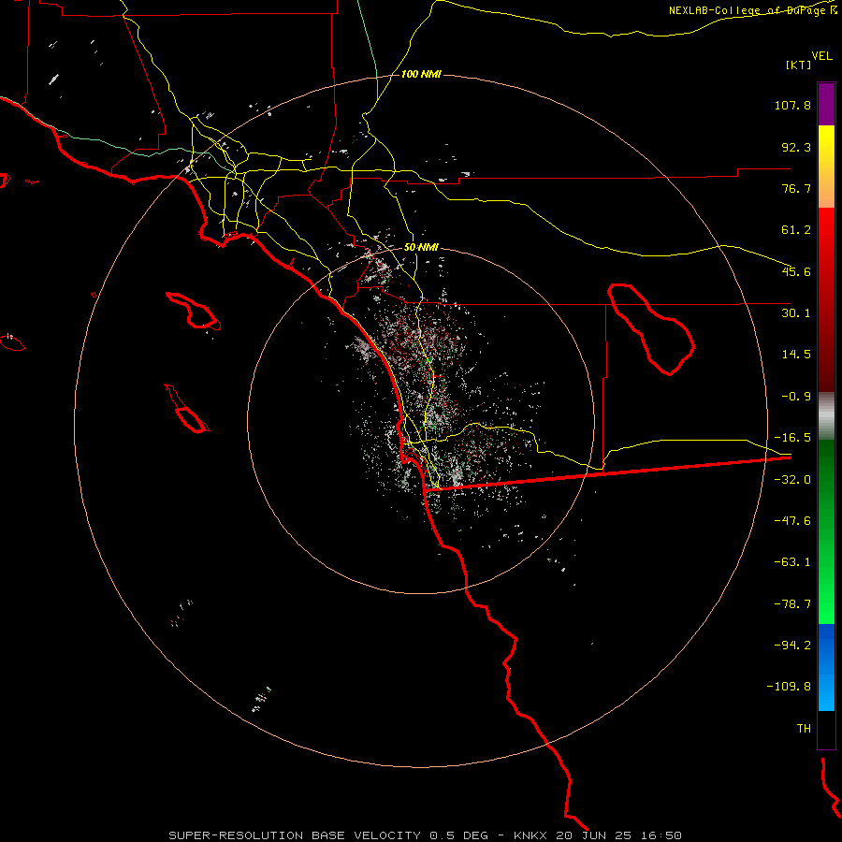Click the 30.1 legend value
The image size is (842, 842).
pyautogui.click(x=796, y=313)
